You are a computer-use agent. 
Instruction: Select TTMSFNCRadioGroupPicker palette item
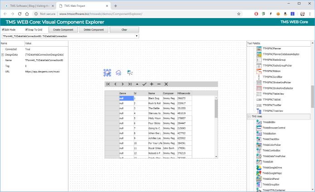[x=277, y=65]
